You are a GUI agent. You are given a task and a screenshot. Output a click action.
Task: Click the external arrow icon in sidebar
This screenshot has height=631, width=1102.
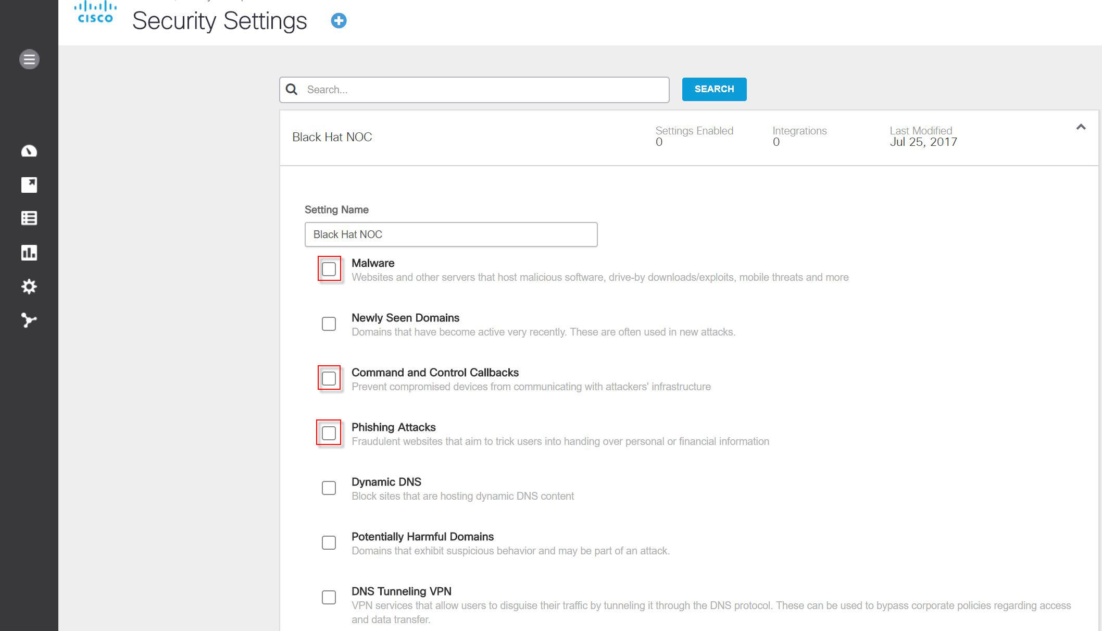click(29, 185)
